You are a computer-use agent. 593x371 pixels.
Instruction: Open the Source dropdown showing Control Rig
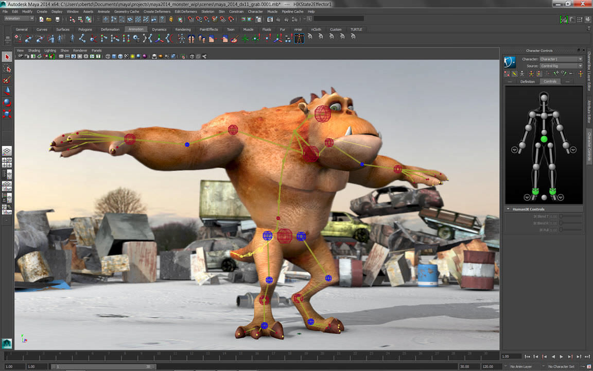pos(561,66)
